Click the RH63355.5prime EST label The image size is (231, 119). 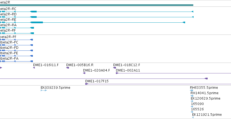(x=204, y=88)
